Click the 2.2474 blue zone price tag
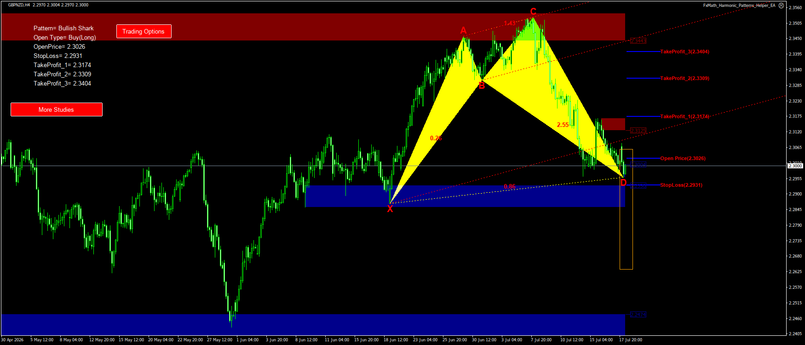This screenshot has width=805, height=345. tap(638, 315)
